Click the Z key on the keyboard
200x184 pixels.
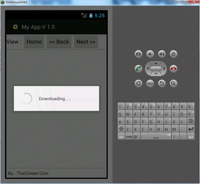coord(129,129)
